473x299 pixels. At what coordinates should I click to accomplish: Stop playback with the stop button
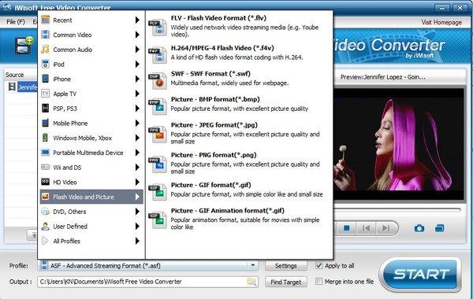pyautogui.click(x=347, y=228)
